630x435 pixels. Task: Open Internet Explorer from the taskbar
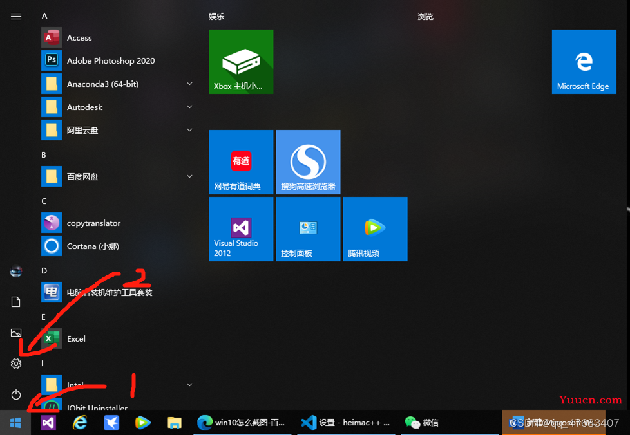80,423
